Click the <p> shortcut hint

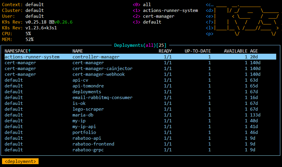point(210,34)
